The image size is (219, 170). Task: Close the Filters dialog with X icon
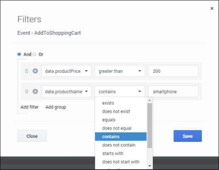(x=212, y=8)
